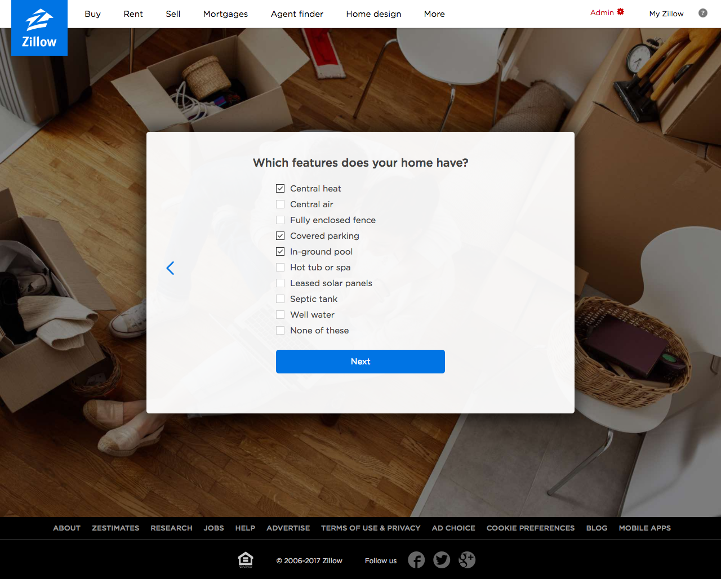Image resolution: width=721 pixels, height=579 pixels.
Task: Expand the More menu in the navigation
Action: pyautogui.click(x=434, y=14)
